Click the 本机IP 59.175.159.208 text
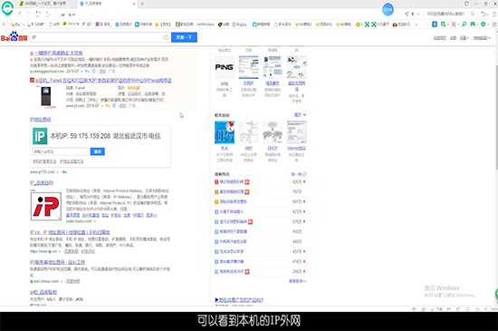This screenshot has height=331, width=498. pyautogui.click(x=80, y=136)
